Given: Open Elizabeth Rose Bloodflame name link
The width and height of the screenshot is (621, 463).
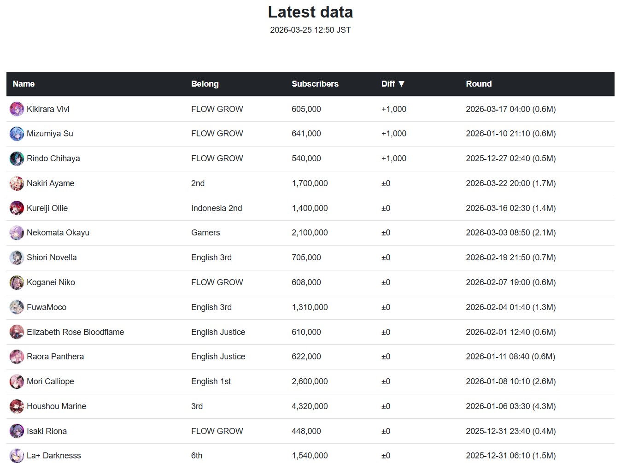Looking at the screenshot, I should [x=76, y=332].
